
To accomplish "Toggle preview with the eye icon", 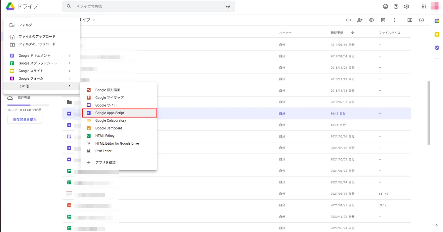I will tap(371, 20).
